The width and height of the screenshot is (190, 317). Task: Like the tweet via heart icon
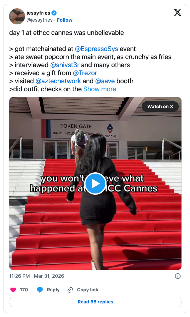point(13,290)
